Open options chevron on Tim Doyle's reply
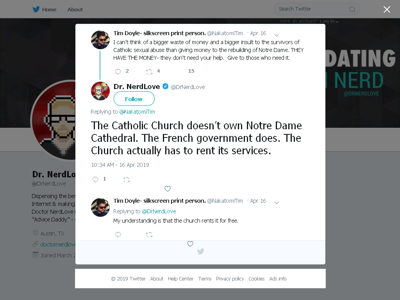 277,203
